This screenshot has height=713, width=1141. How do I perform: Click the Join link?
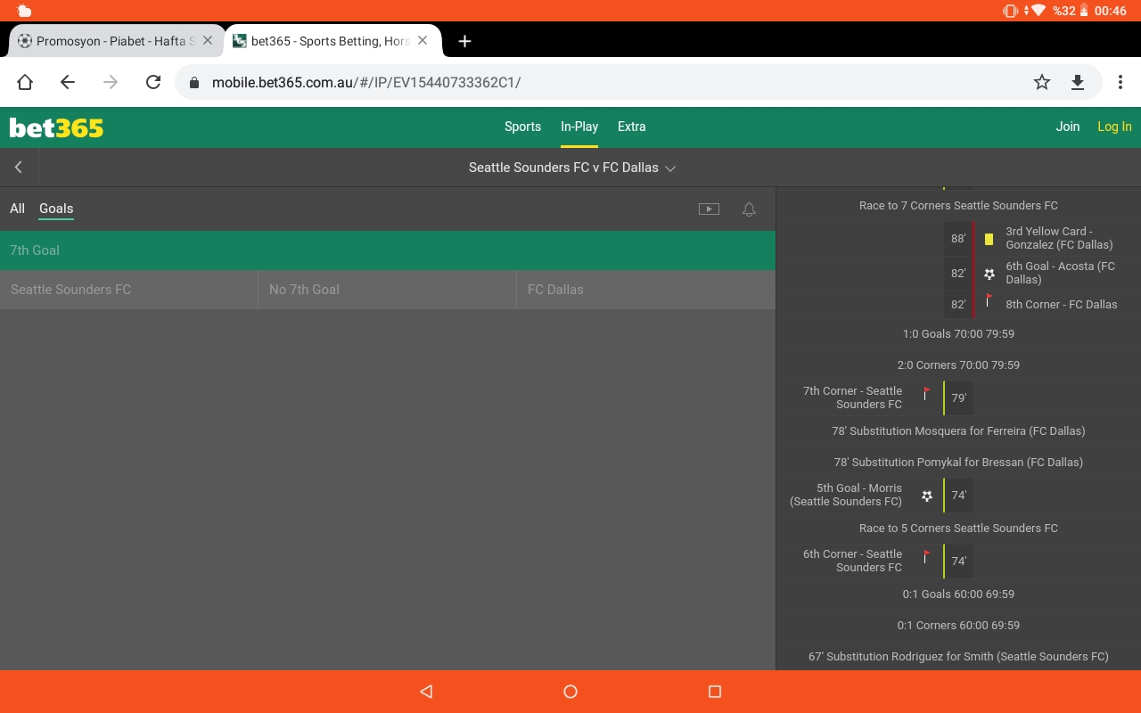[x=1068, y=127]
